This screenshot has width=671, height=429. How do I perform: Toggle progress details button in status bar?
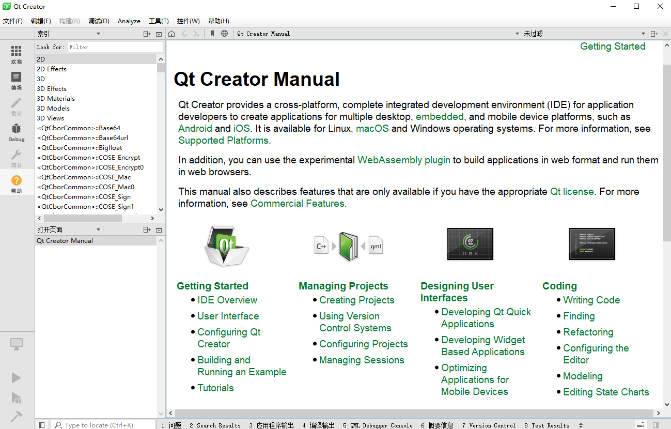coord(641,425)
